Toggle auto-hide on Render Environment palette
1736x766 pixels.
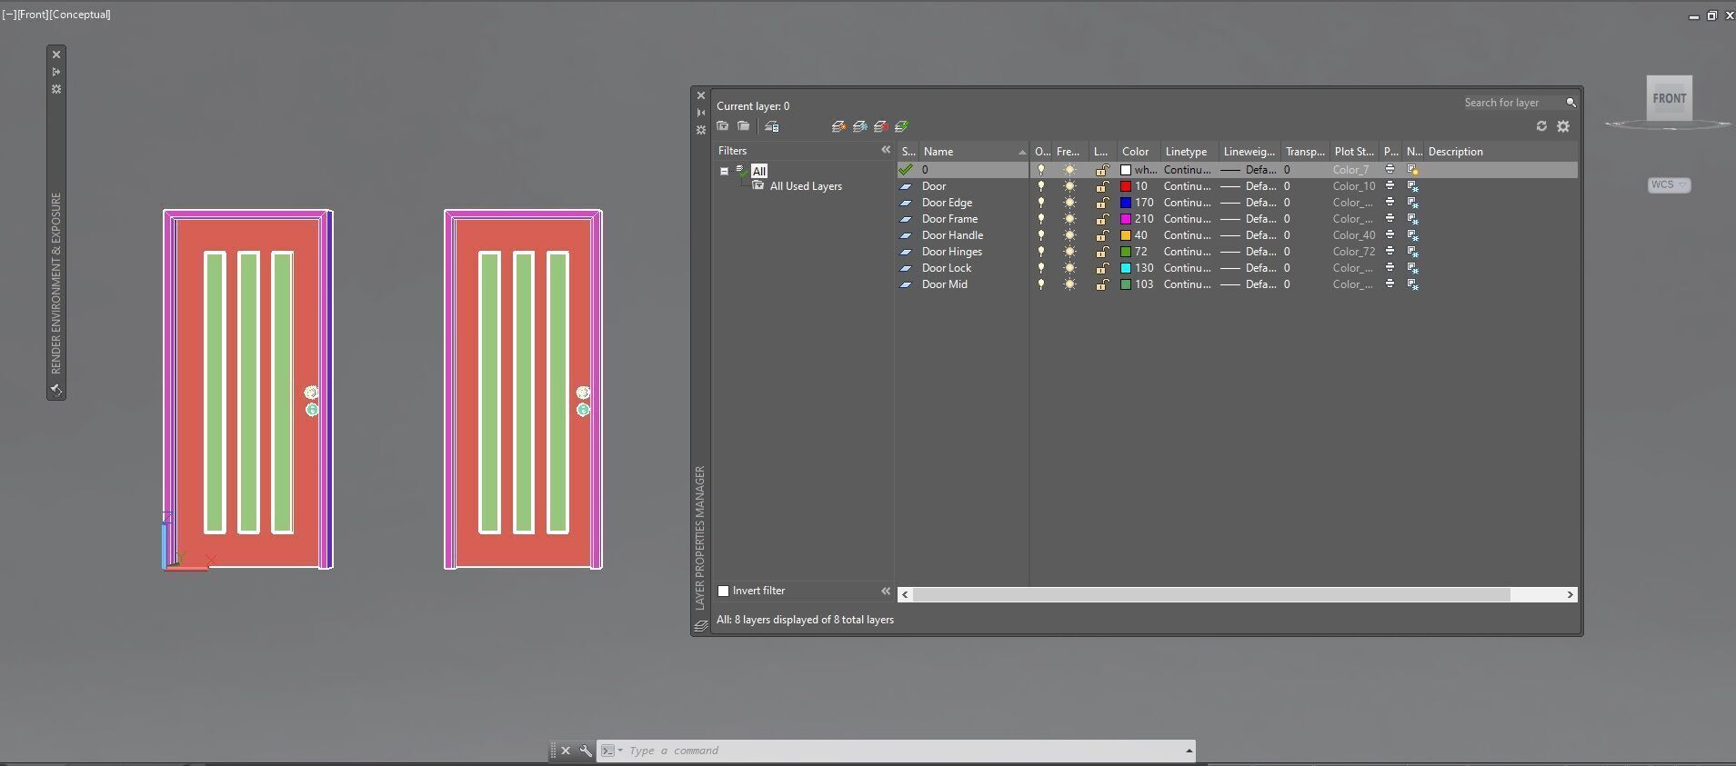click(56, 72)
